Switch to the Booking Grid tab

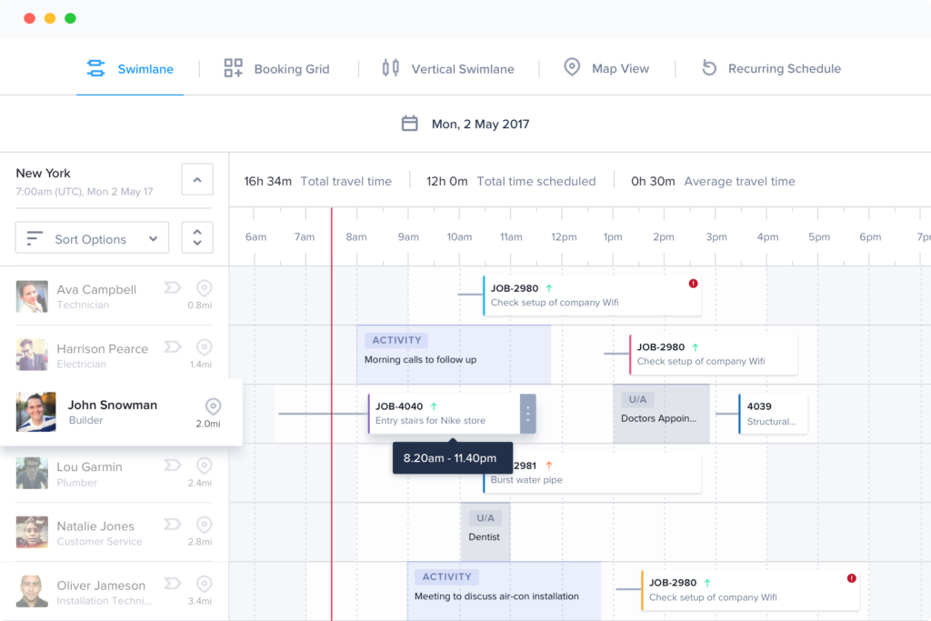pyautogui.click(x=276, y=68)
